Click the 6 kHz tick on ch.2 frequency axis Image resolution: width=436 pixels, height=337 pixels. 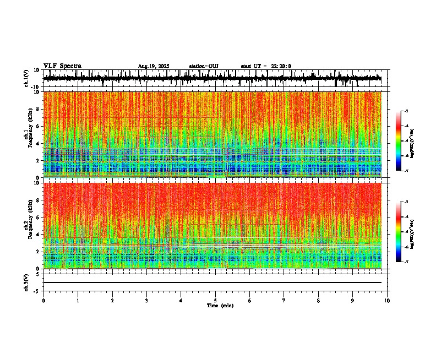tap(39, 218)
